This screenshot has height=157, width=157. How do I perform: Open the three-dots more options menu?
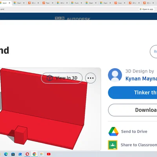pyautogui.click(x=91, y=78)
